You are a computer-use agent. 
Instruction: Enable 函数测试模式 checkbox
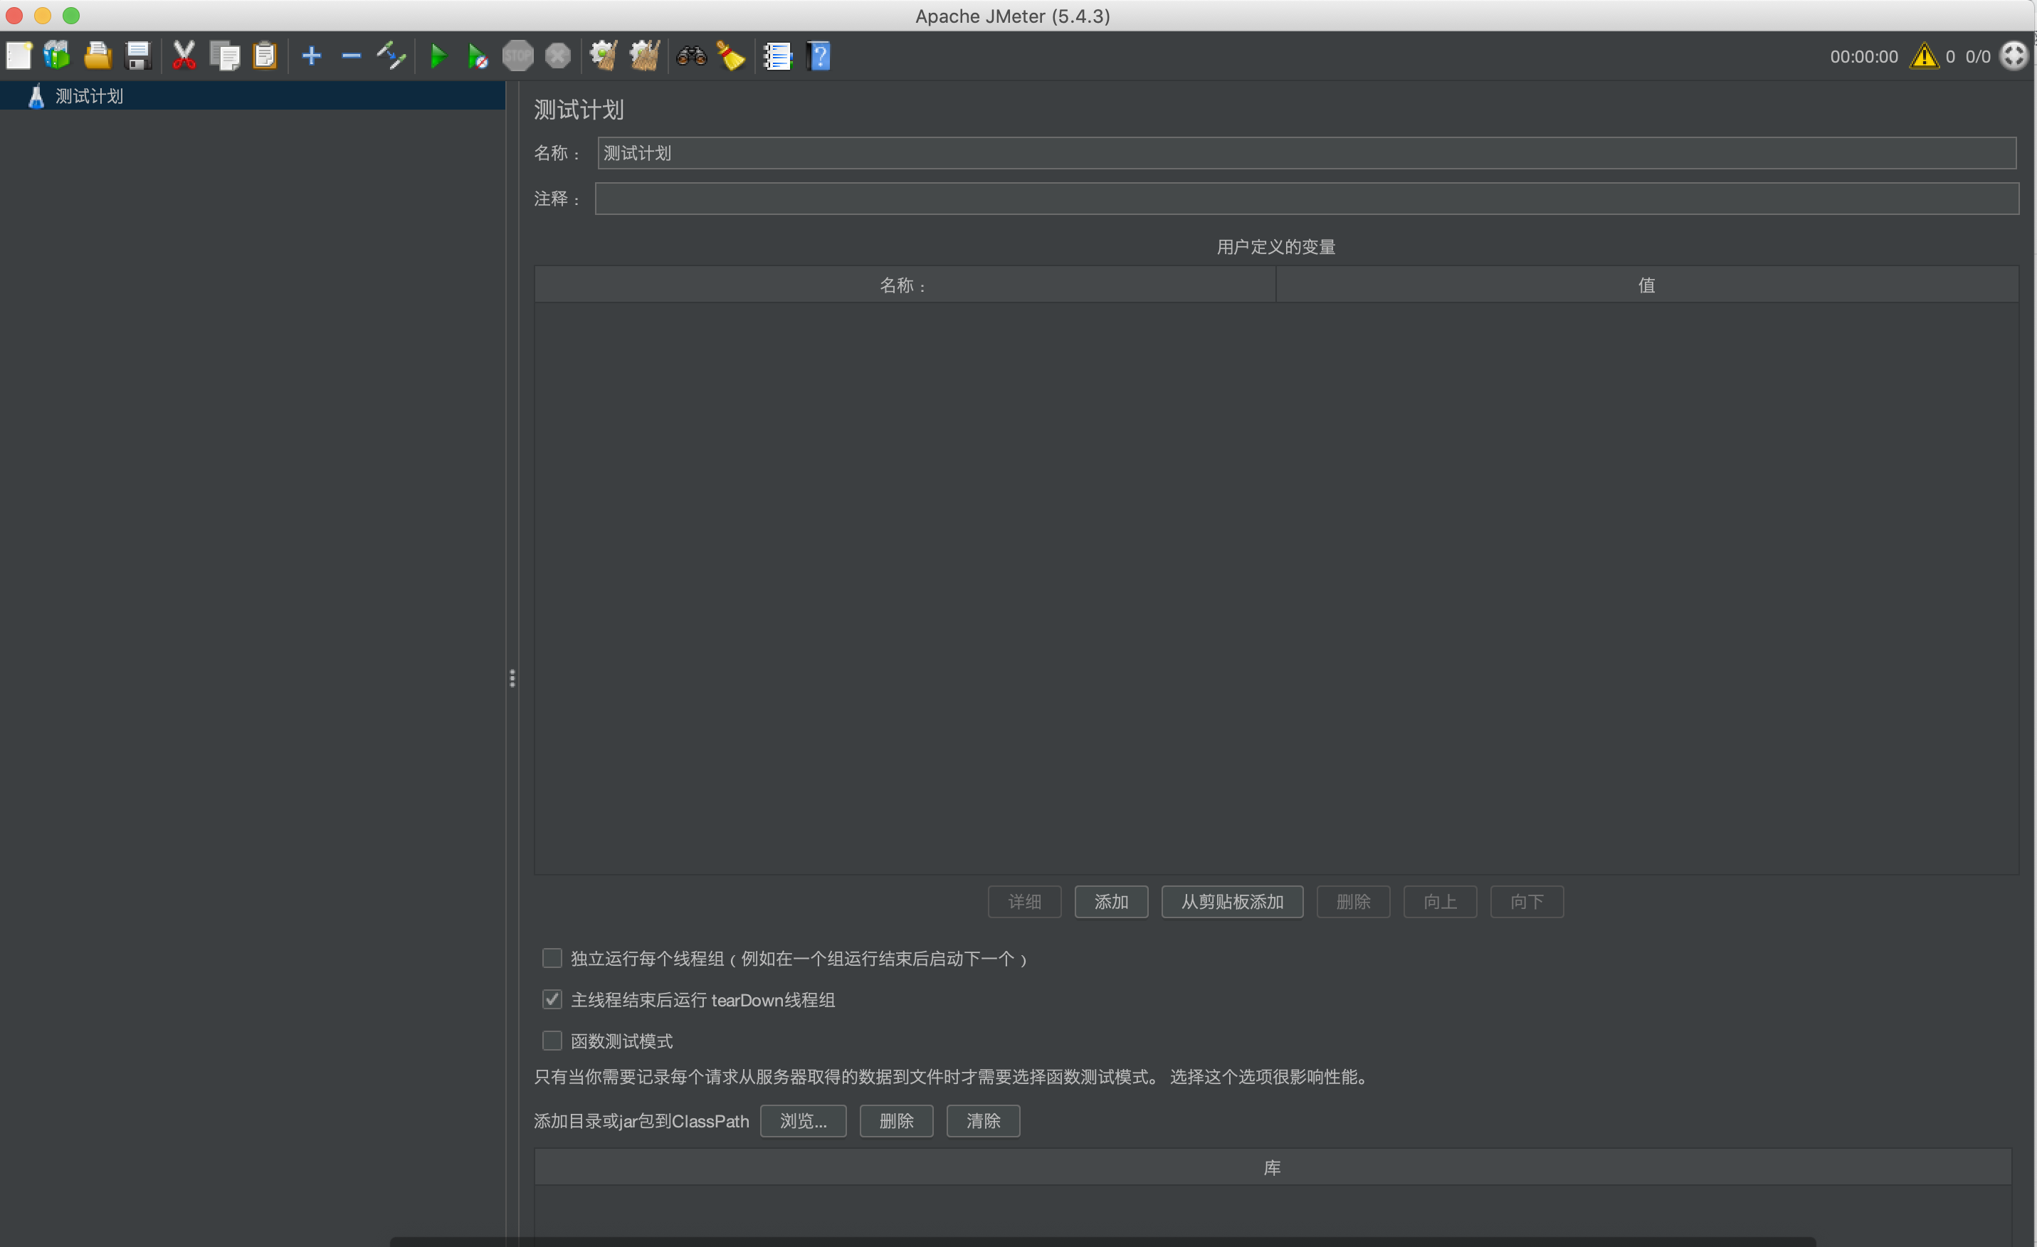point(552,1041)
